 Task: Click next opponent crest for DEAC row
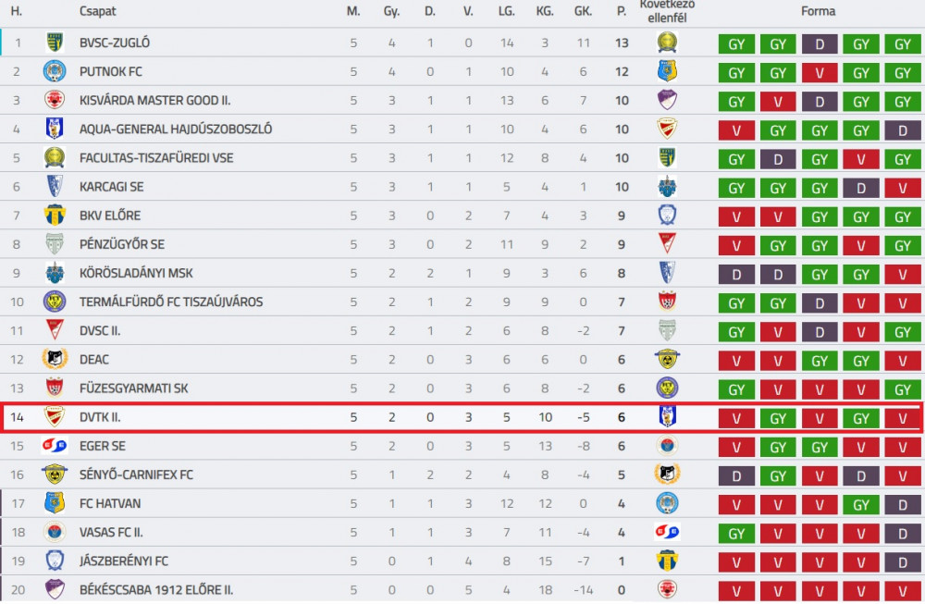coord(667,359)
